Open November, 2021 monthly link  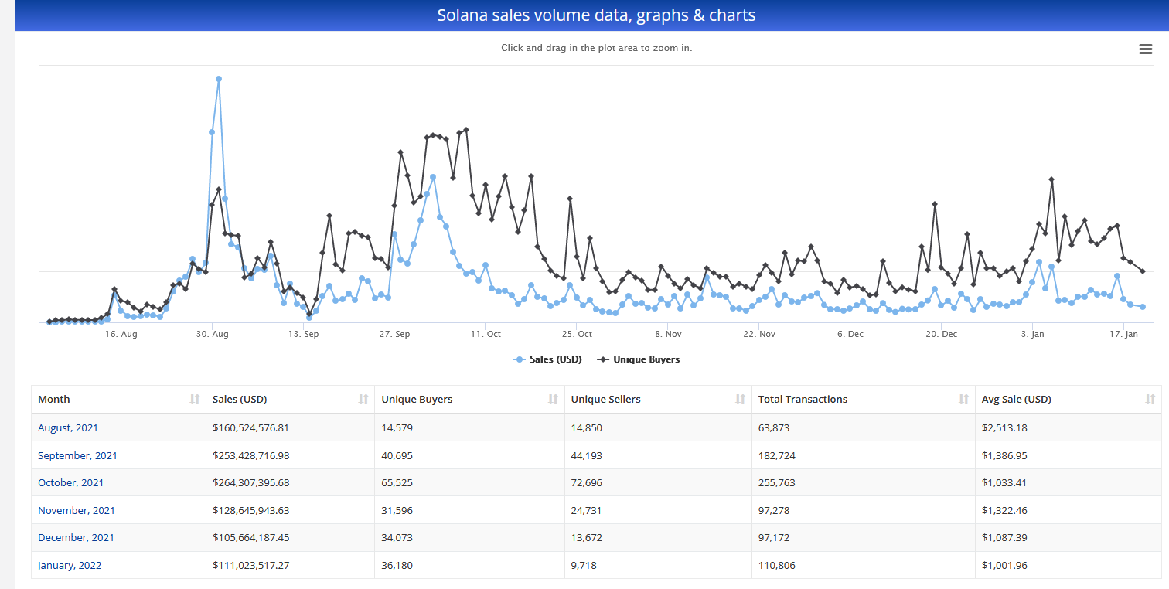click(x=76, y=510)
